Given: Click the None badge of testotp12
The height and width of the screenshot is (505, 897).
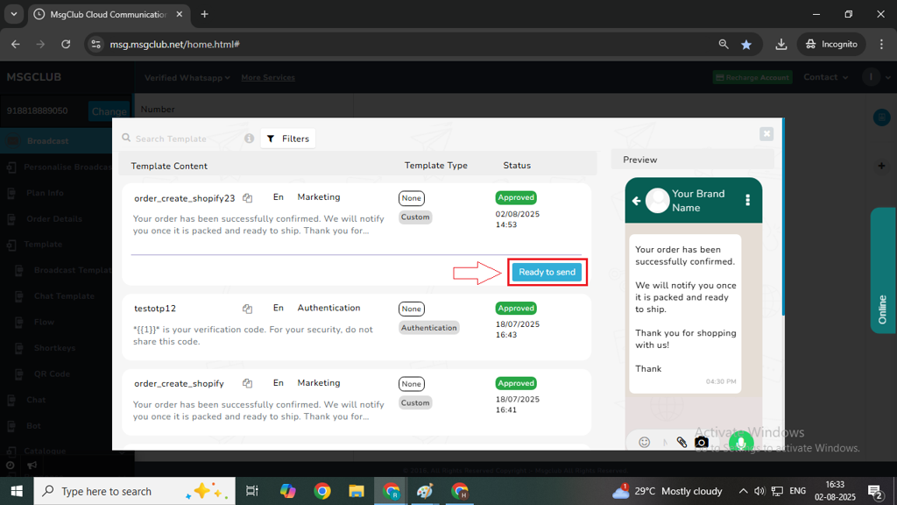Looking at the screenshot, I should tap(412, 309).
